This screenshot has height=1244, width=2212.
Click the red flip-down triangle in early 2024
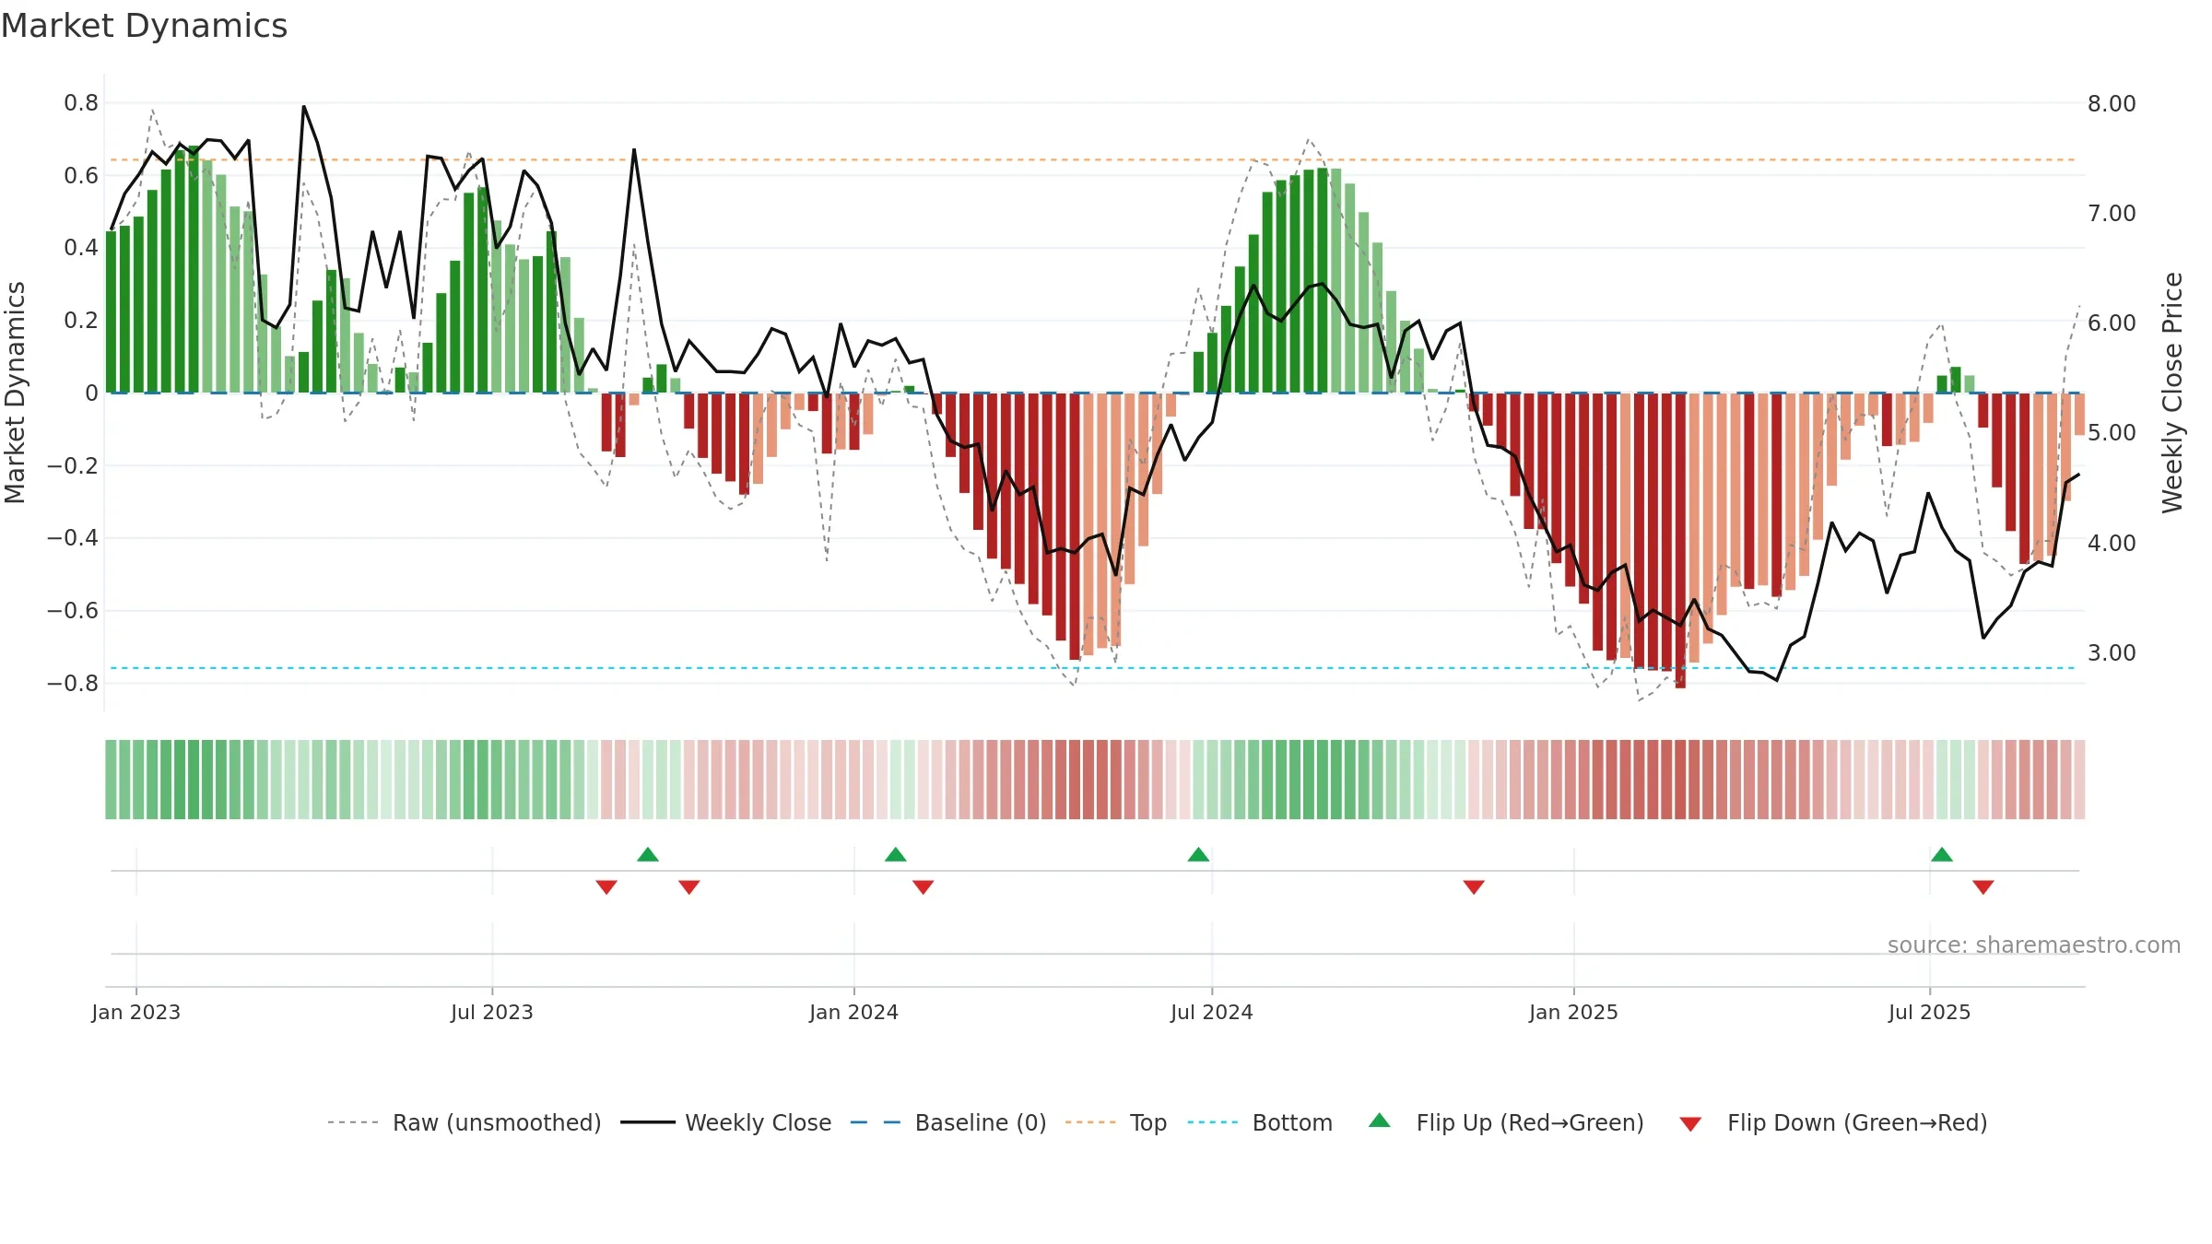[x=924, y=887]
